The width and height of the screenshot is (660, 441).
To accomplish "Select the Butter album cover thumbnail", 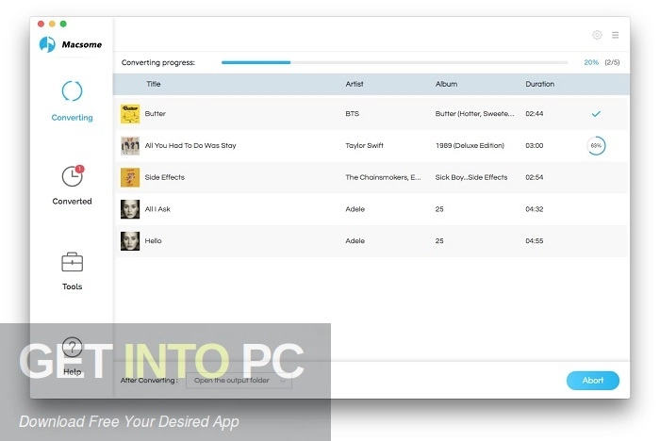I will point(130,114).
